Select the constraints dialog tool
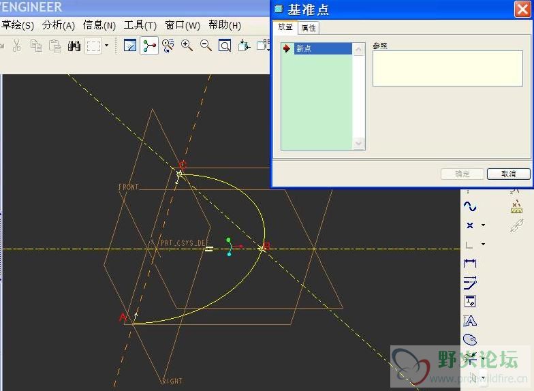534x391 pixels. click(470, 301)
